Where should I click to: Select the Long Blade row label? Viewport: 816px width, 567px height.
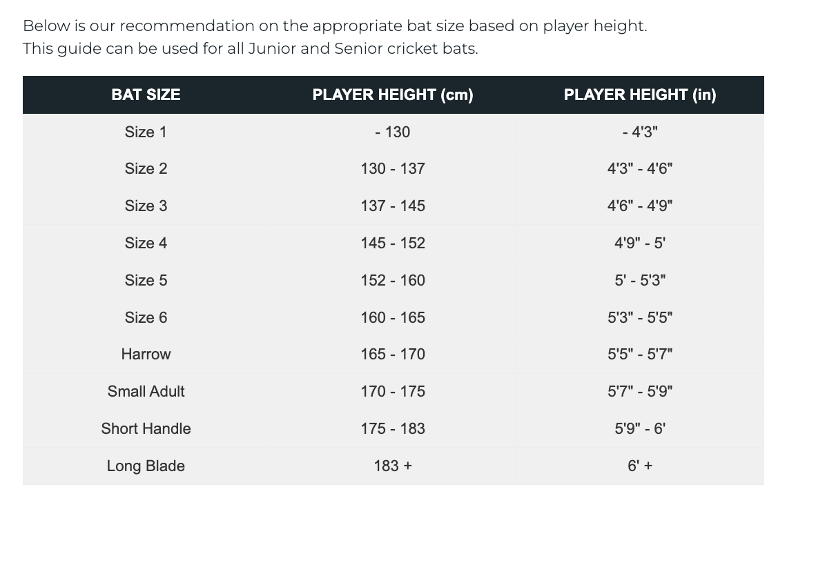click(x=146, y=466)
